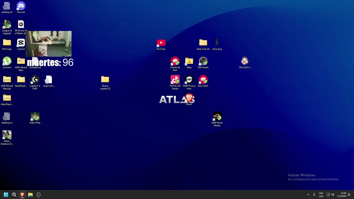Launch Logitech G HUB shortcut
The height and width of the screenshot is (199, 354).
tap(35, 83)
